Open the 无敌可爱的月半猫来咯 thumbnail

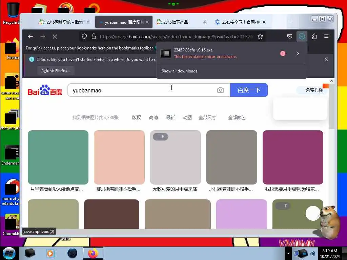point(175,157)
